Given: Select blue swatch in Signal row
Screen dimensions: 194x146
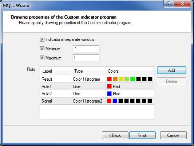Looking at the screenshot, I should [x=115, y=101].
